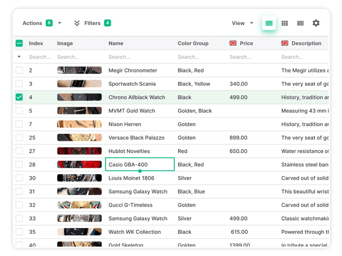Click the Filters double-chevron icon

[x=77, y=23]
